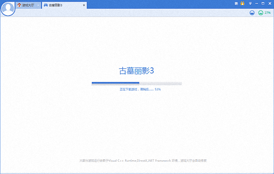Open the skin/window icon in title bar
Screen dimensions: 274x174
click(236, 4)
